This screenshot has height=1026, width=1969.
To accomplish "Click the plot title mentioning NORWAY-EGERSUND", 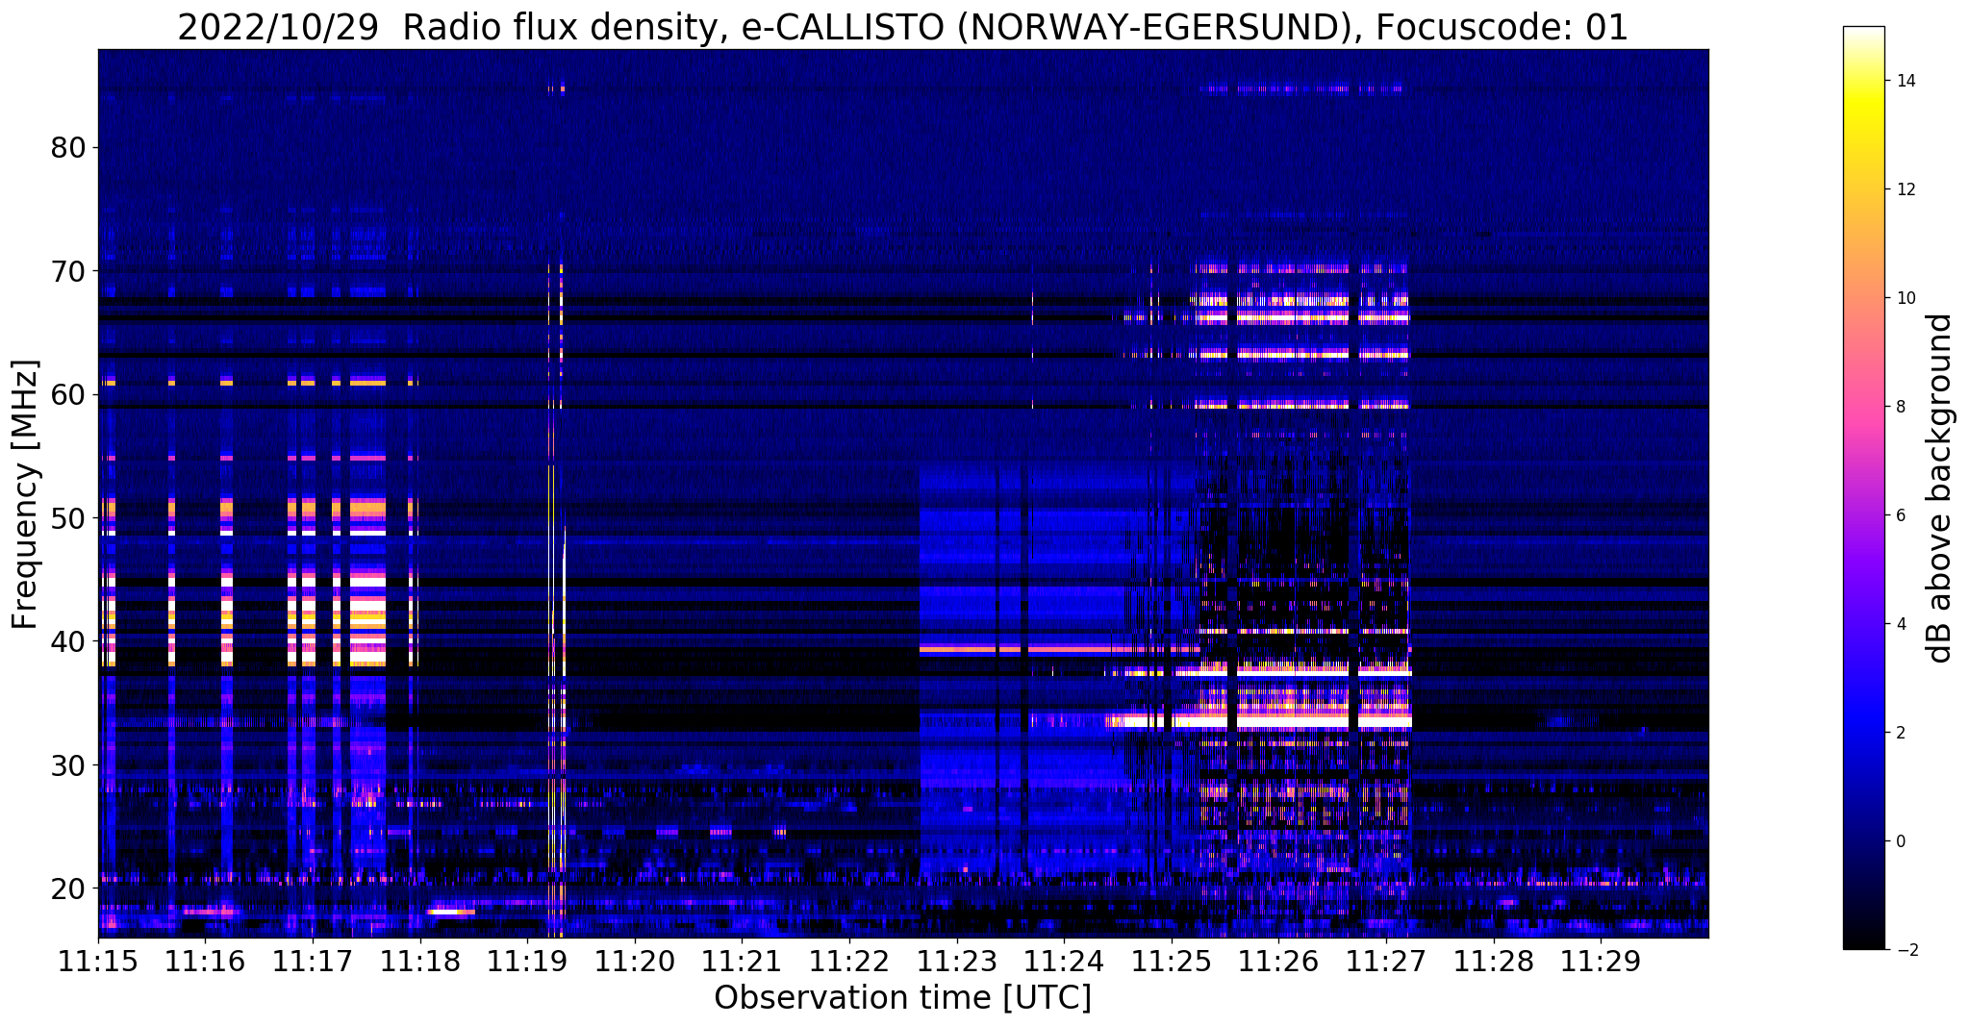I will pyautogui.click(x=902, y=27).
